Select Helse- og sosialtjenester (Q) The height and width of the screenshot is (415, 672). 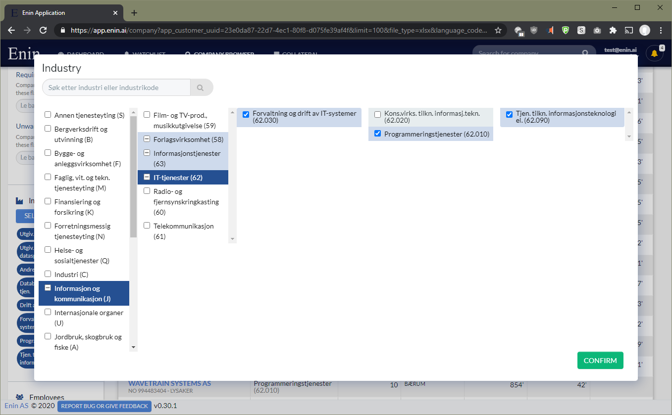84,255
